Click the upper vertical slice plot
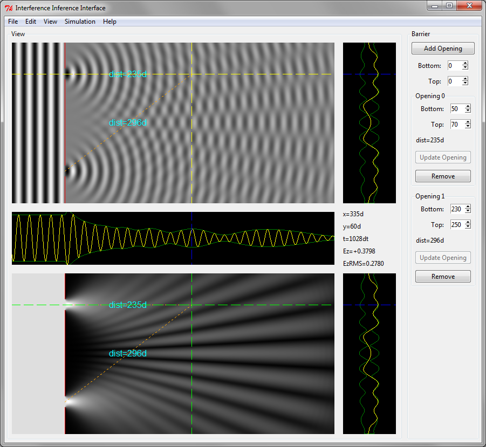The height and width of the screenshot is (447, 486). (369, 123)
